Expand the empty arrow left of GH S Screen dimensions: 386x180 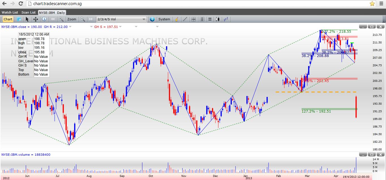(91, 27)
